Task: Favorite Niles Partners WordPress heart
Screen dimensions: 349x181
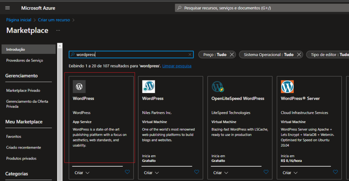Action: (197, 172)
